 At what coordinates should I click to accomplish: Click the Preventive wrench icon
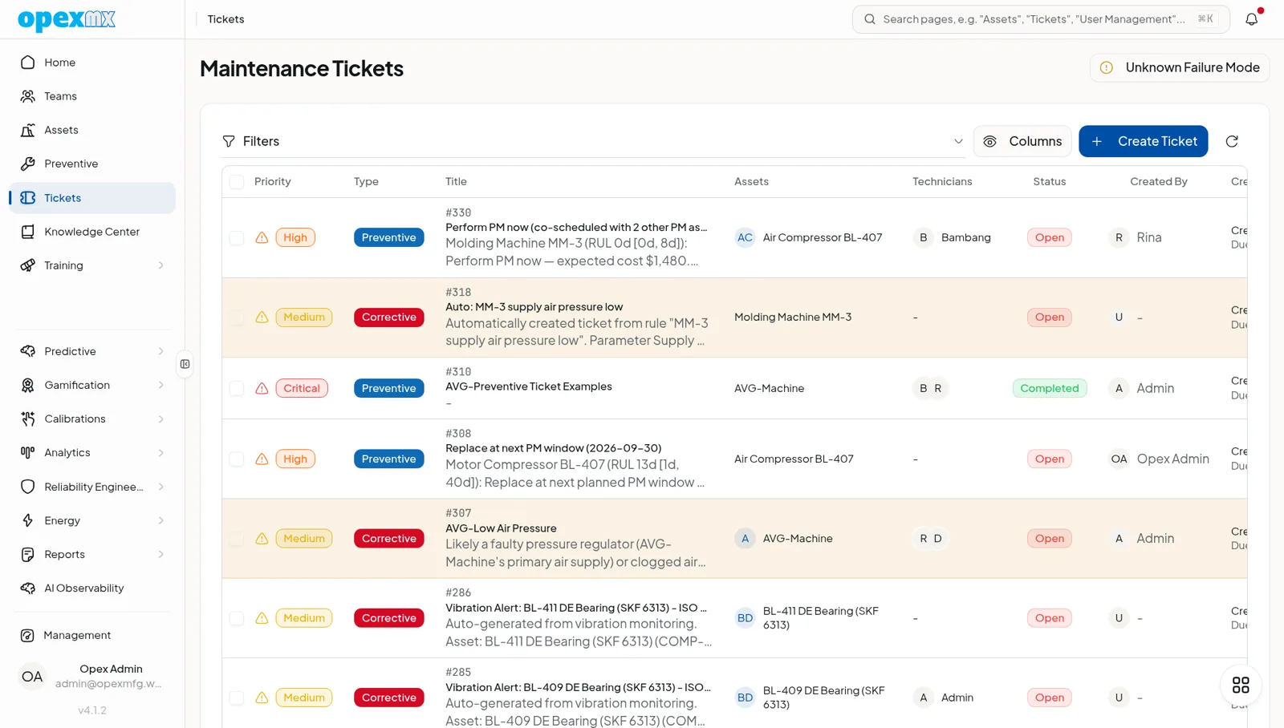click(x=28, y=164)
